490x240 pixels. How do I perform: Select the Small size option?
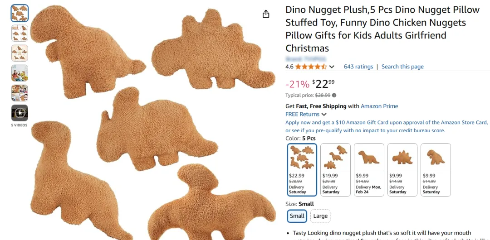(297, 216)
